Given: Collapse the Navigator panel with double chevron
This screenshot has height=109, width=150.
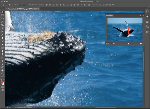Looking at the screenshot, I should tap(140, 16).
